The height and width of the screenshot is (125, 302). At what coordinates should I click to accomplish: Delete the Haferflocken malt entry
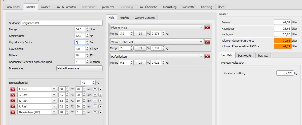[x=207, y=57]
